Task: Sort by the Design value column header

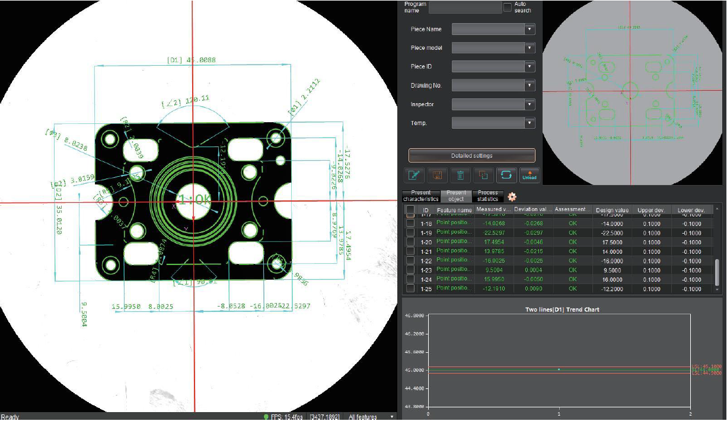Action: pos(612,210)
